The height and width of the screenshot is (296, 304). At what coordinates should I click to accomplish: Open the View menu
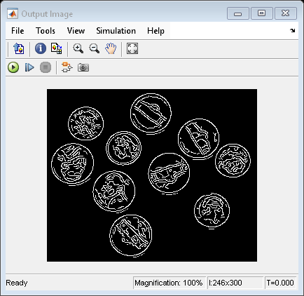[76, 31]
